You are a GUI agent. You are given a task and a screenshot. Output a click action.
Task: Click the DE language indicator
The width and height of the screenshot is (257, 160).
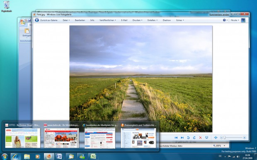tap(220, 157)
